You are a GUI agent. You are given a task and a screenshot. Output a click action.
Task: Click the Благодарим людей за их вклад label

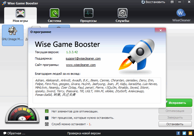(58, 74)
